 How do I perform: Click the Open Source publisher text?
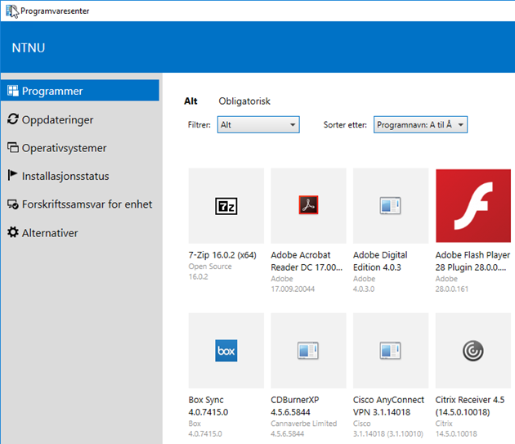pyautogui.click(x=210, y=267)
